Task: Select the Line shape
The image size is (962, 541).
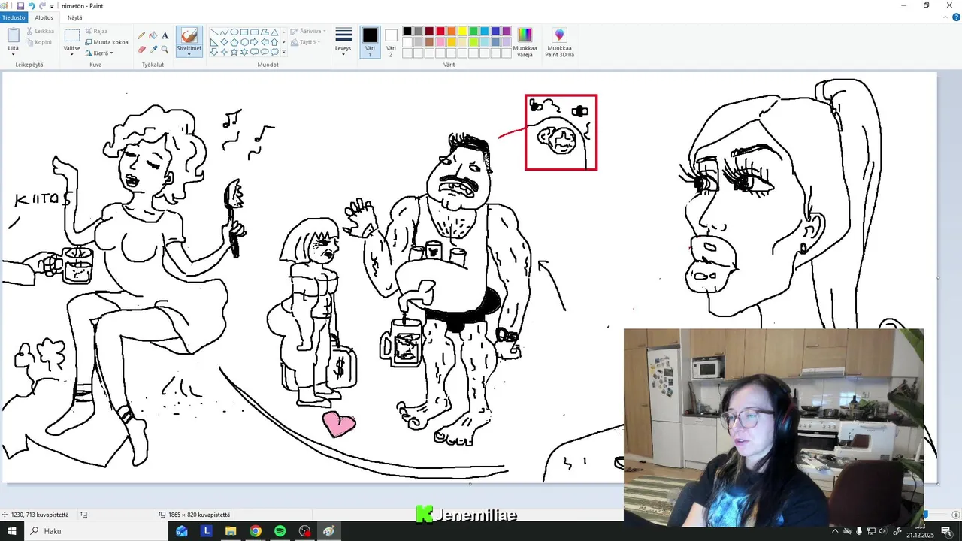Action: coord(214,32)
